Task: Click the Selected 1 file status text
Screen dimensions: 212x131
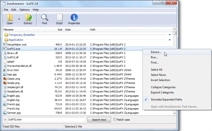Action: (x=73, y=127)
